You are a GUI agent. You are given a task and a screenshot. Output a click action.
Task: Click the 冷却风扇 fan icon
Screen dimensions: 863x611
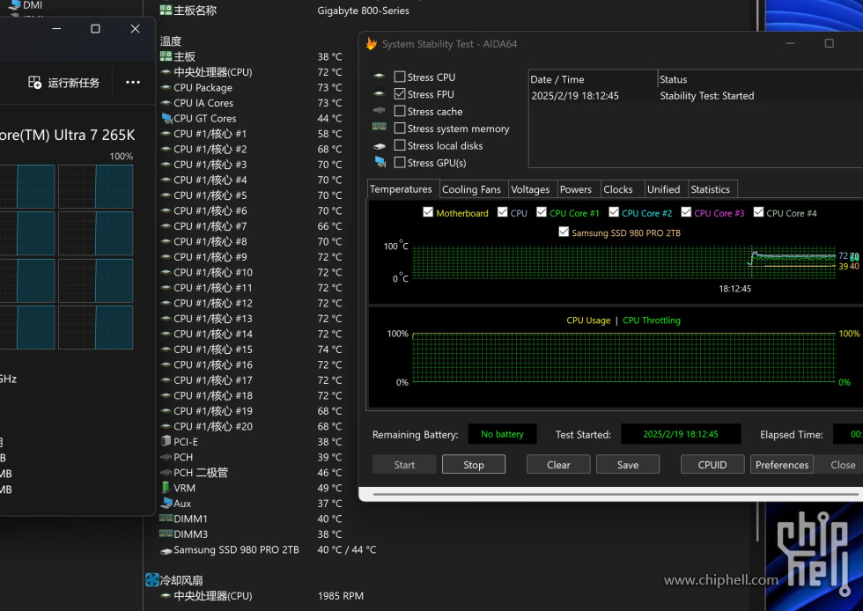(x=151, y=579)
